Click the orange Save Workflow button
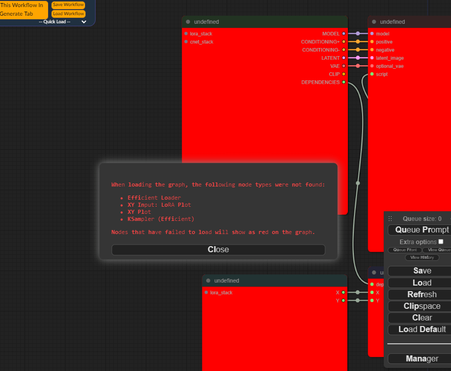Screen dimensions: 451x371 tap(68, 5)
